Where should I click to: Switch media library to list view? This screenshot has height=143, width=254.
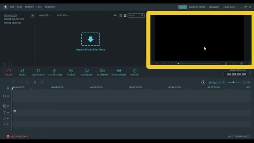pyautogui.click(x=121, y=15)
